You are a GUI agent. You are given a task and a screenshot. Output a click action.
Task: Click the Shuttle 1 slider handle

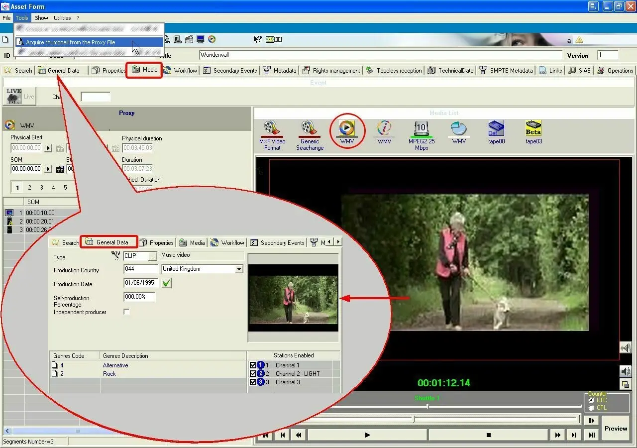click(427, 407)
